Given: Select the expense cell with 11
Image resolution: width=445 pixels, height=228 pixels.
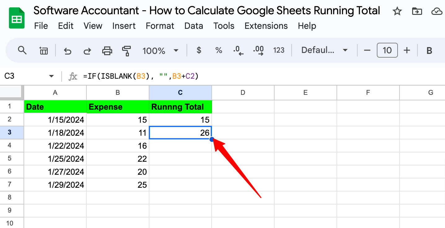Looking at the screenshot, I should (x=118, y=133).
